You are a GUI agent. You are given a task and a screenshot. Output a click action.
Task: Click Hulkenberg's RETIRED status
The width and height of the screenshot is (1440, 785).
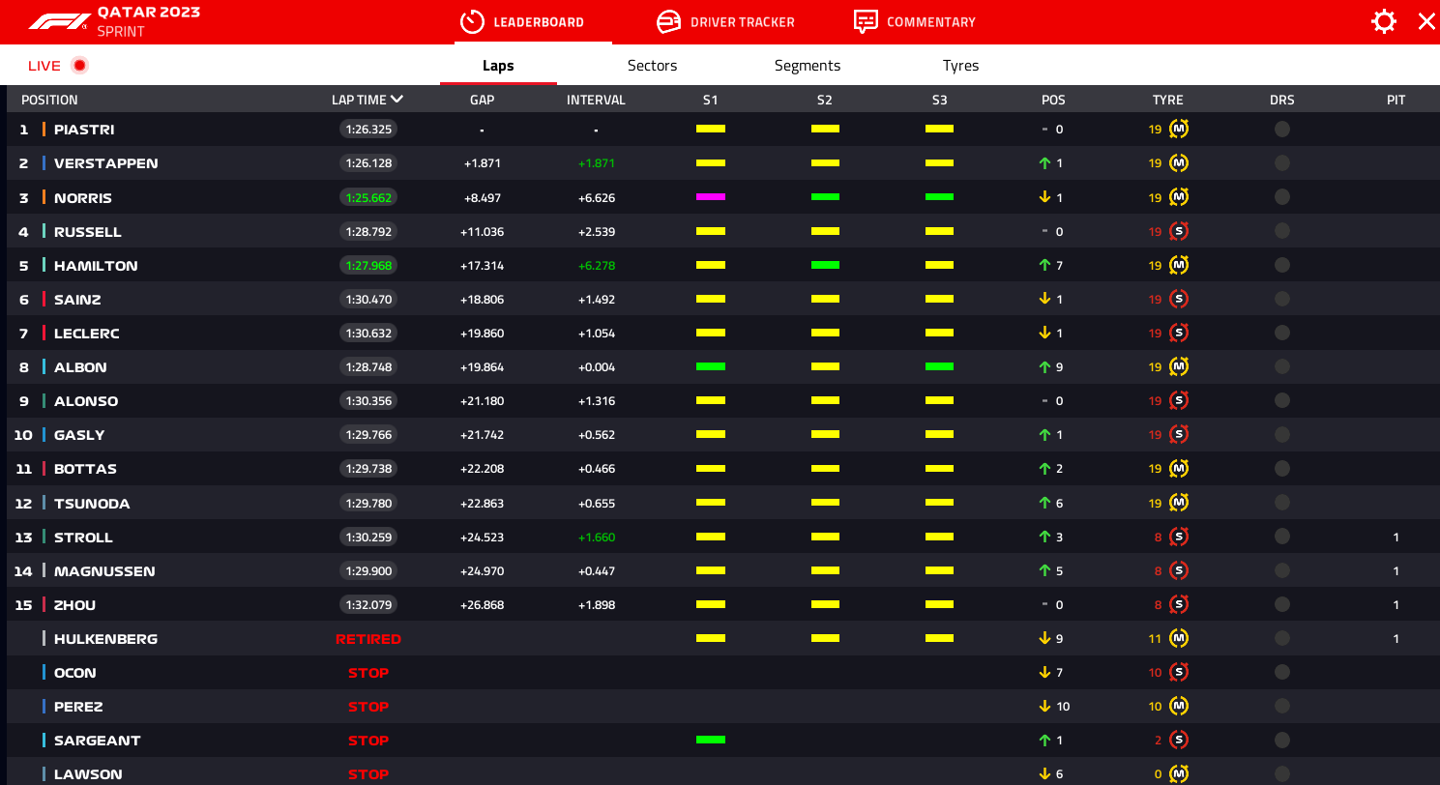368,639
